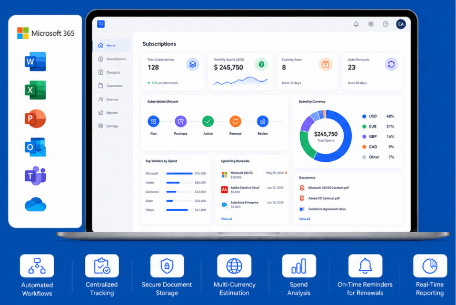Open notifications bell icon
This screenshot has width=456, height=305.
pos(356,24)
